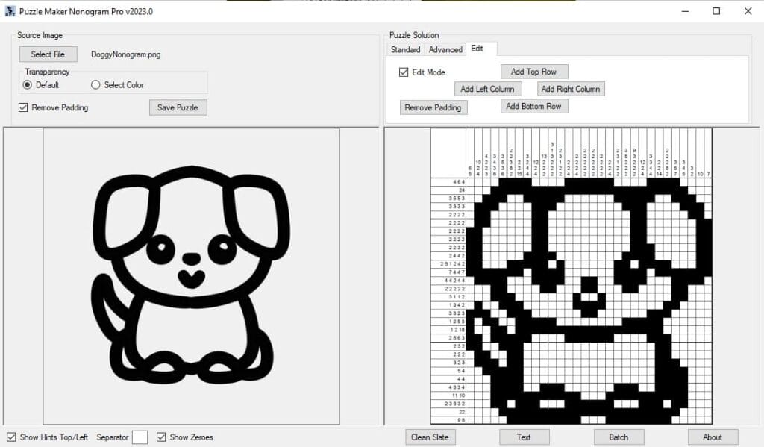Screen dimensions: 764x447
Task: Click the Clean Slate button
Action: 430,437
